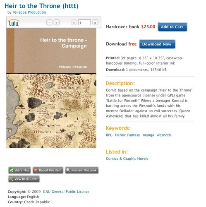Zoom out with the minus button
Image resolution: width=206 pixels, height=207 pixels.
[49, 23]
